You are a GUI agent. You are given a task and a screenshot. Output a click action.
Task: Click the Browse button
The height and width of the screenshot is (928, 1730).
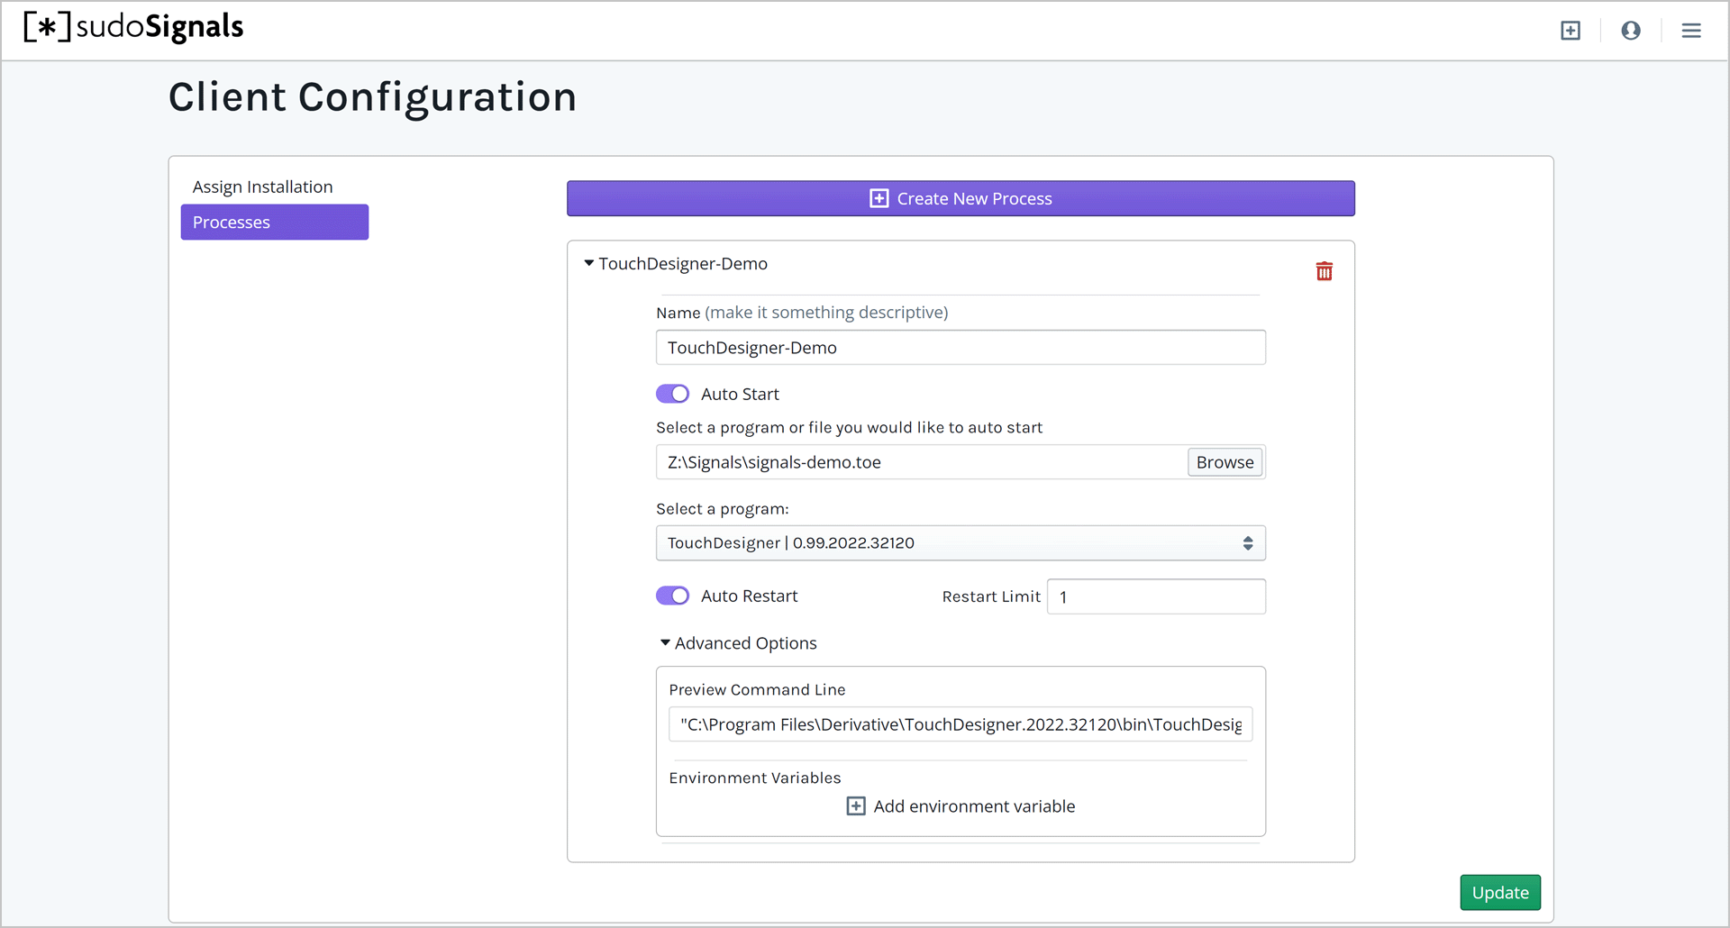click(x=1225, y=462)
